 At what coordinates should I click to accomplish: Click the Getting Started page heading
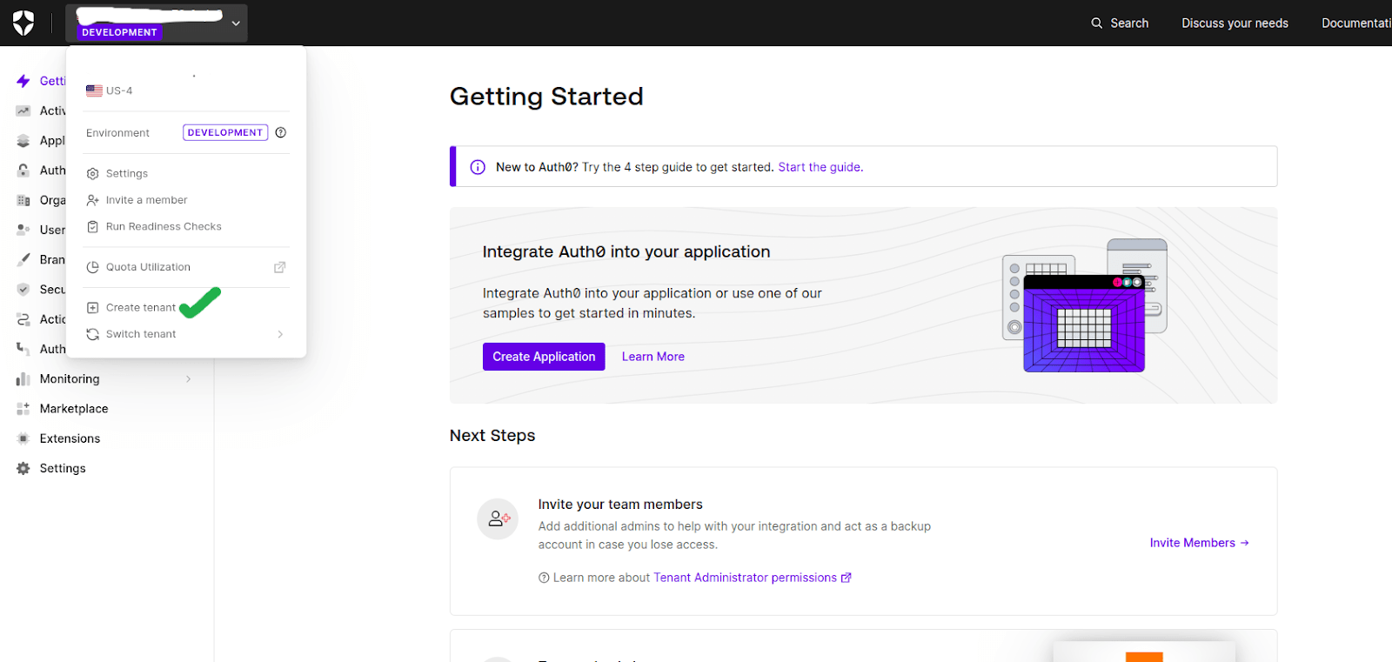[546, 96]
